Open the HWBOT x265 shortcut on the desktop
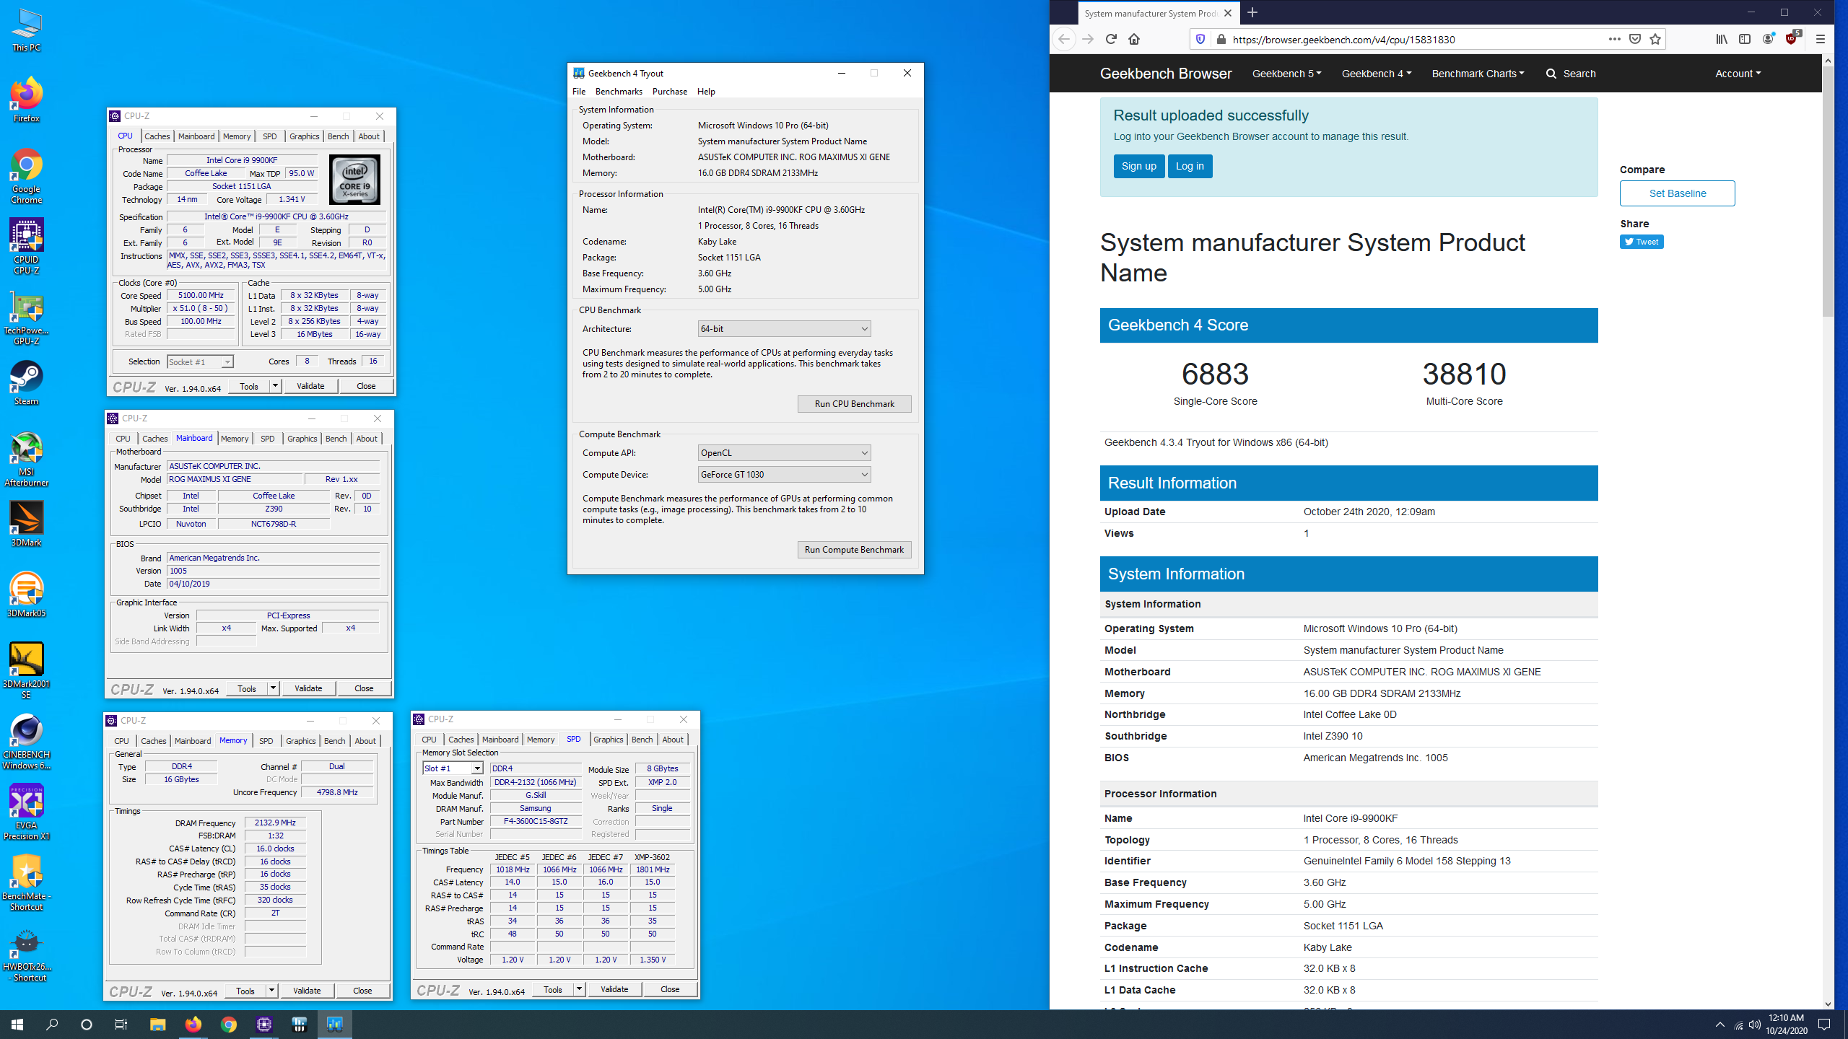Image resolution: width=1848 pixels, height=1039 pixels. [x=27, y=954]
